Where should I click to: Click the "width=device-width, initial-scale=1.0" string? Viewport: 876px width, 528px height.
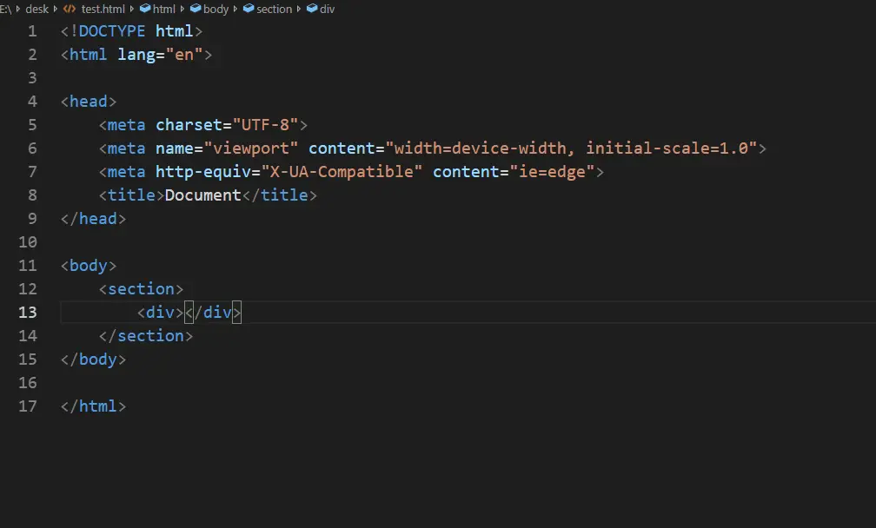[571, 148]
